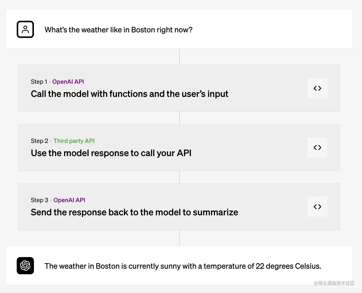
Task: Click the OpenAI logo beside the answer
Action: pyautogui.click(x=25, y=266)
